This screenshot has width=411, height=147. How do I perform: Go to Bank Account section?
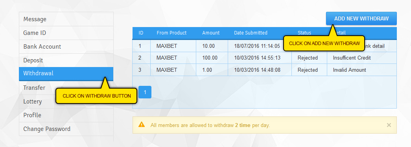click(66, 47)
